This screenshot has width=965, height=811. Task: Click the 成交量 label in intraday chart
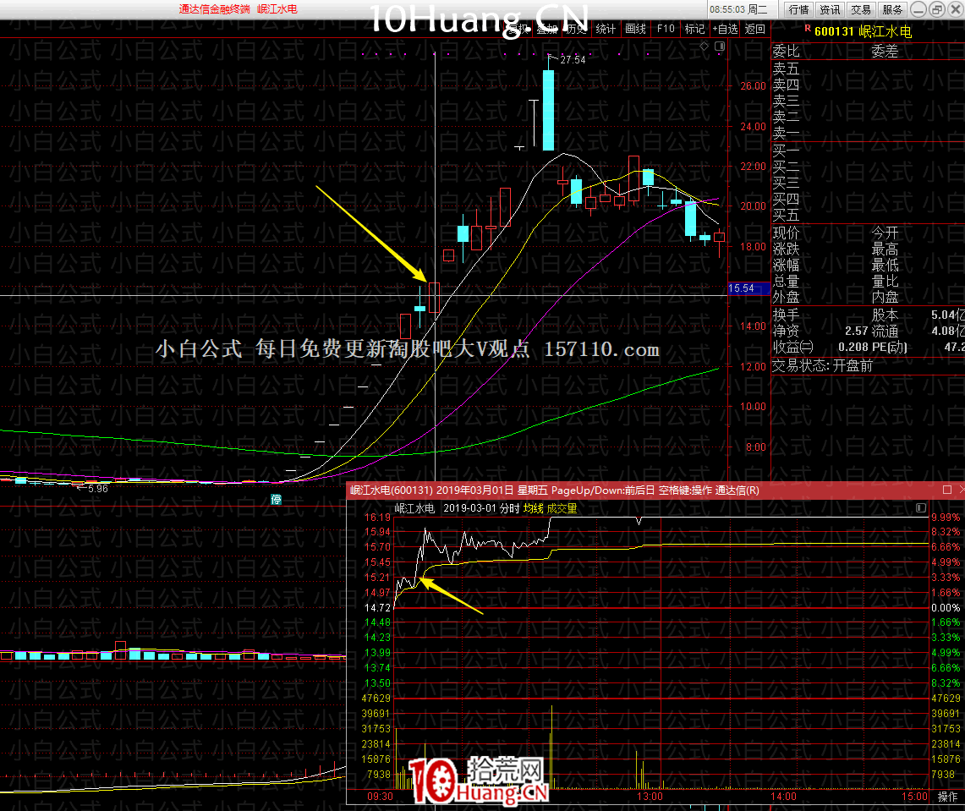(562, 508)
